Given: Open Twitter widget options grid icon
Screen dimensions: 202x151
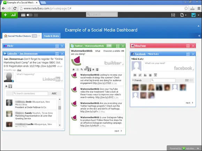Looking at the screenshot, I should coord(118,46).
